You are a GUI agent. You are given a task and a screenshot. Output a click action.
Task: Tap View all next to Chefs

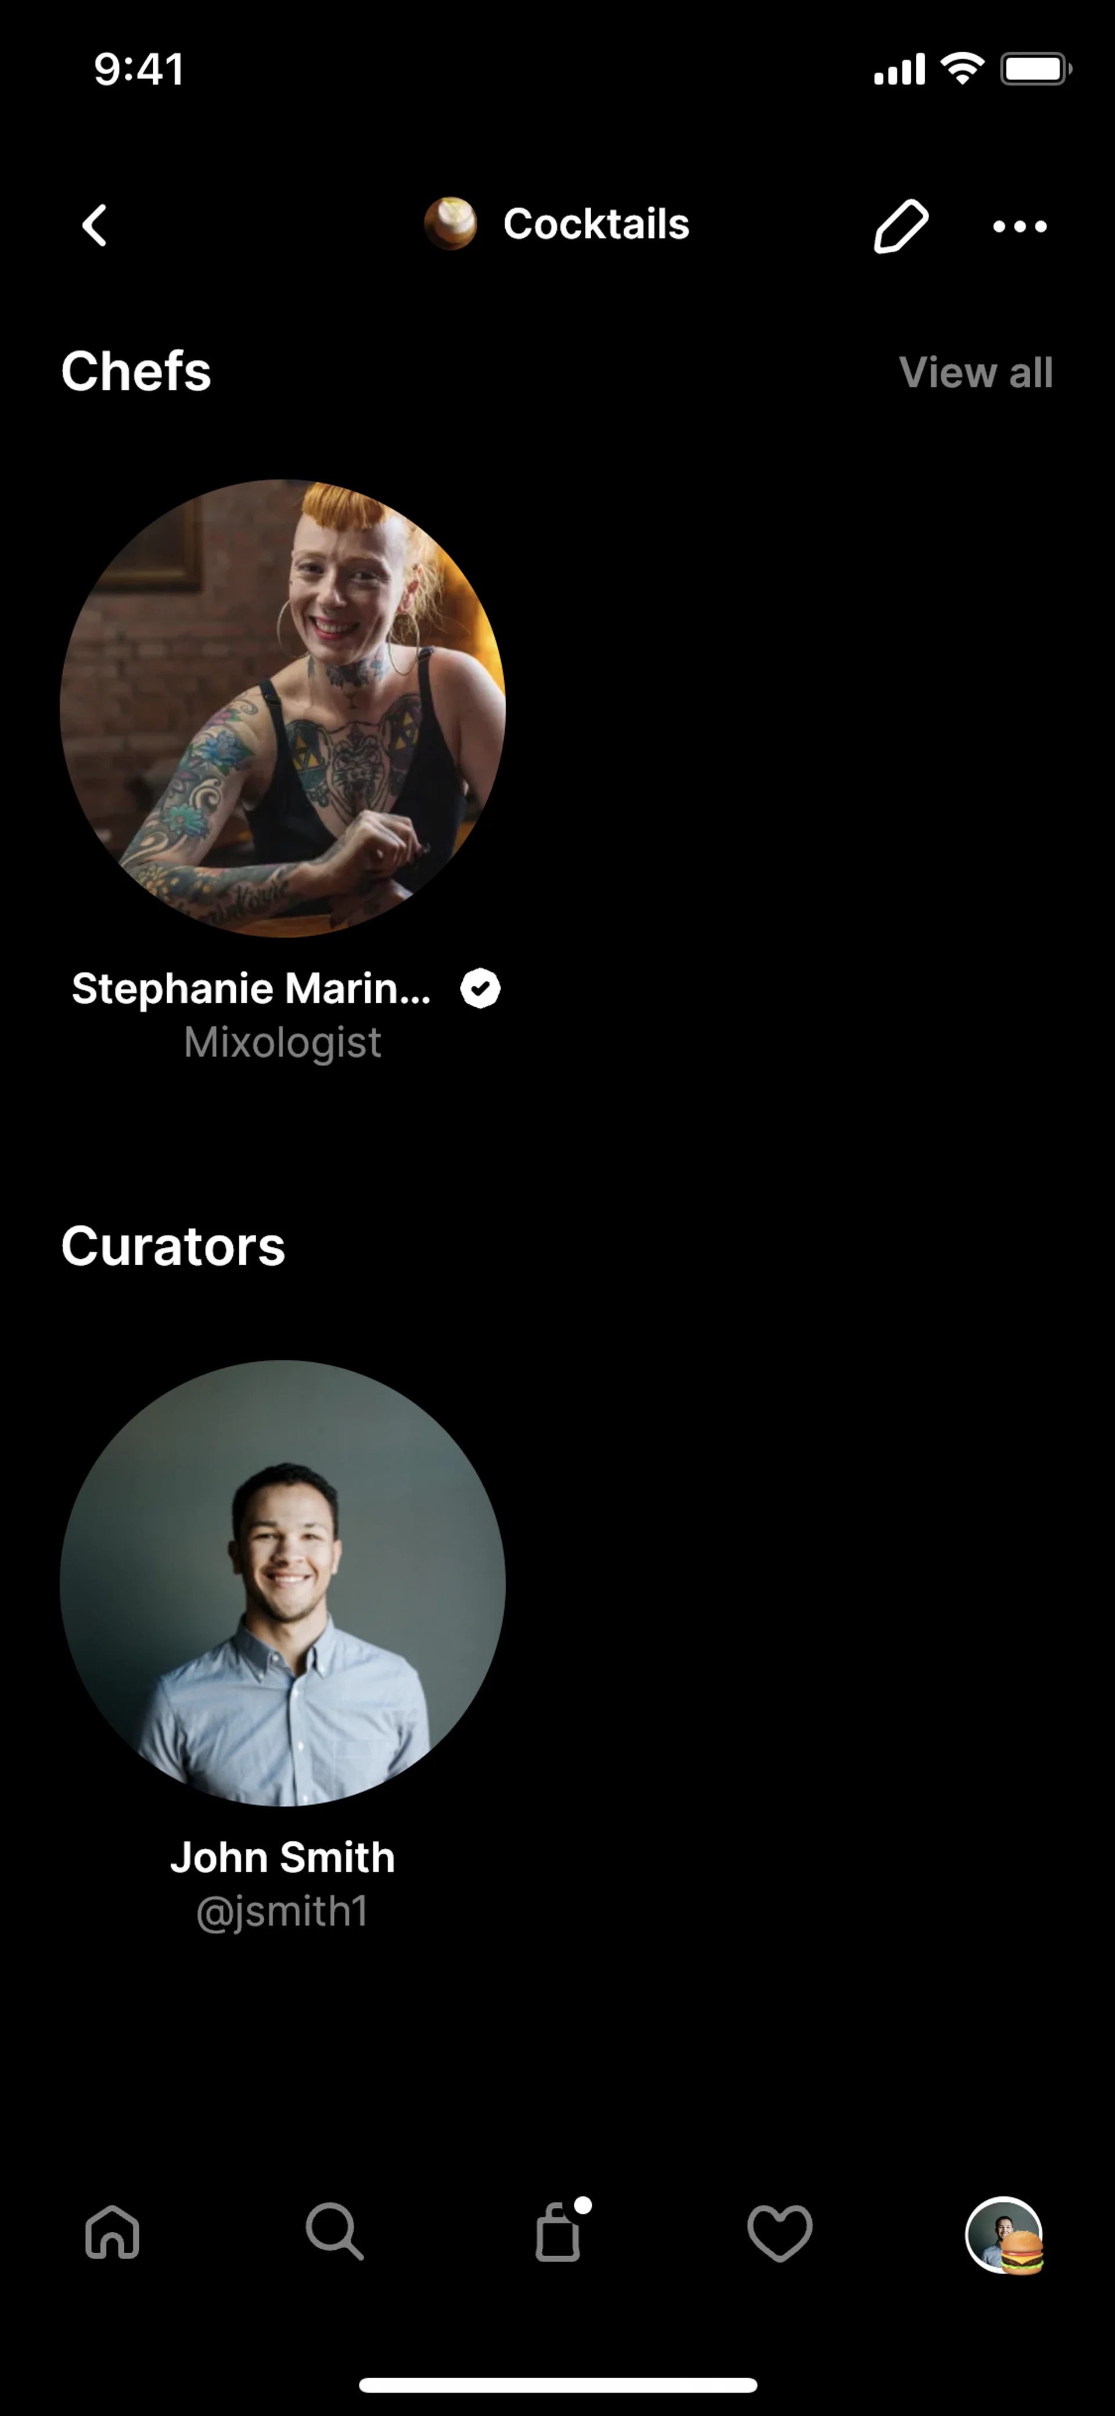point(976,373)
